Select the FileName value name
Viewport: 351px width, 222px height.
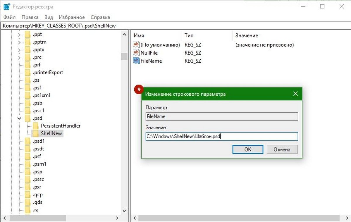click(x=151, y=61)
